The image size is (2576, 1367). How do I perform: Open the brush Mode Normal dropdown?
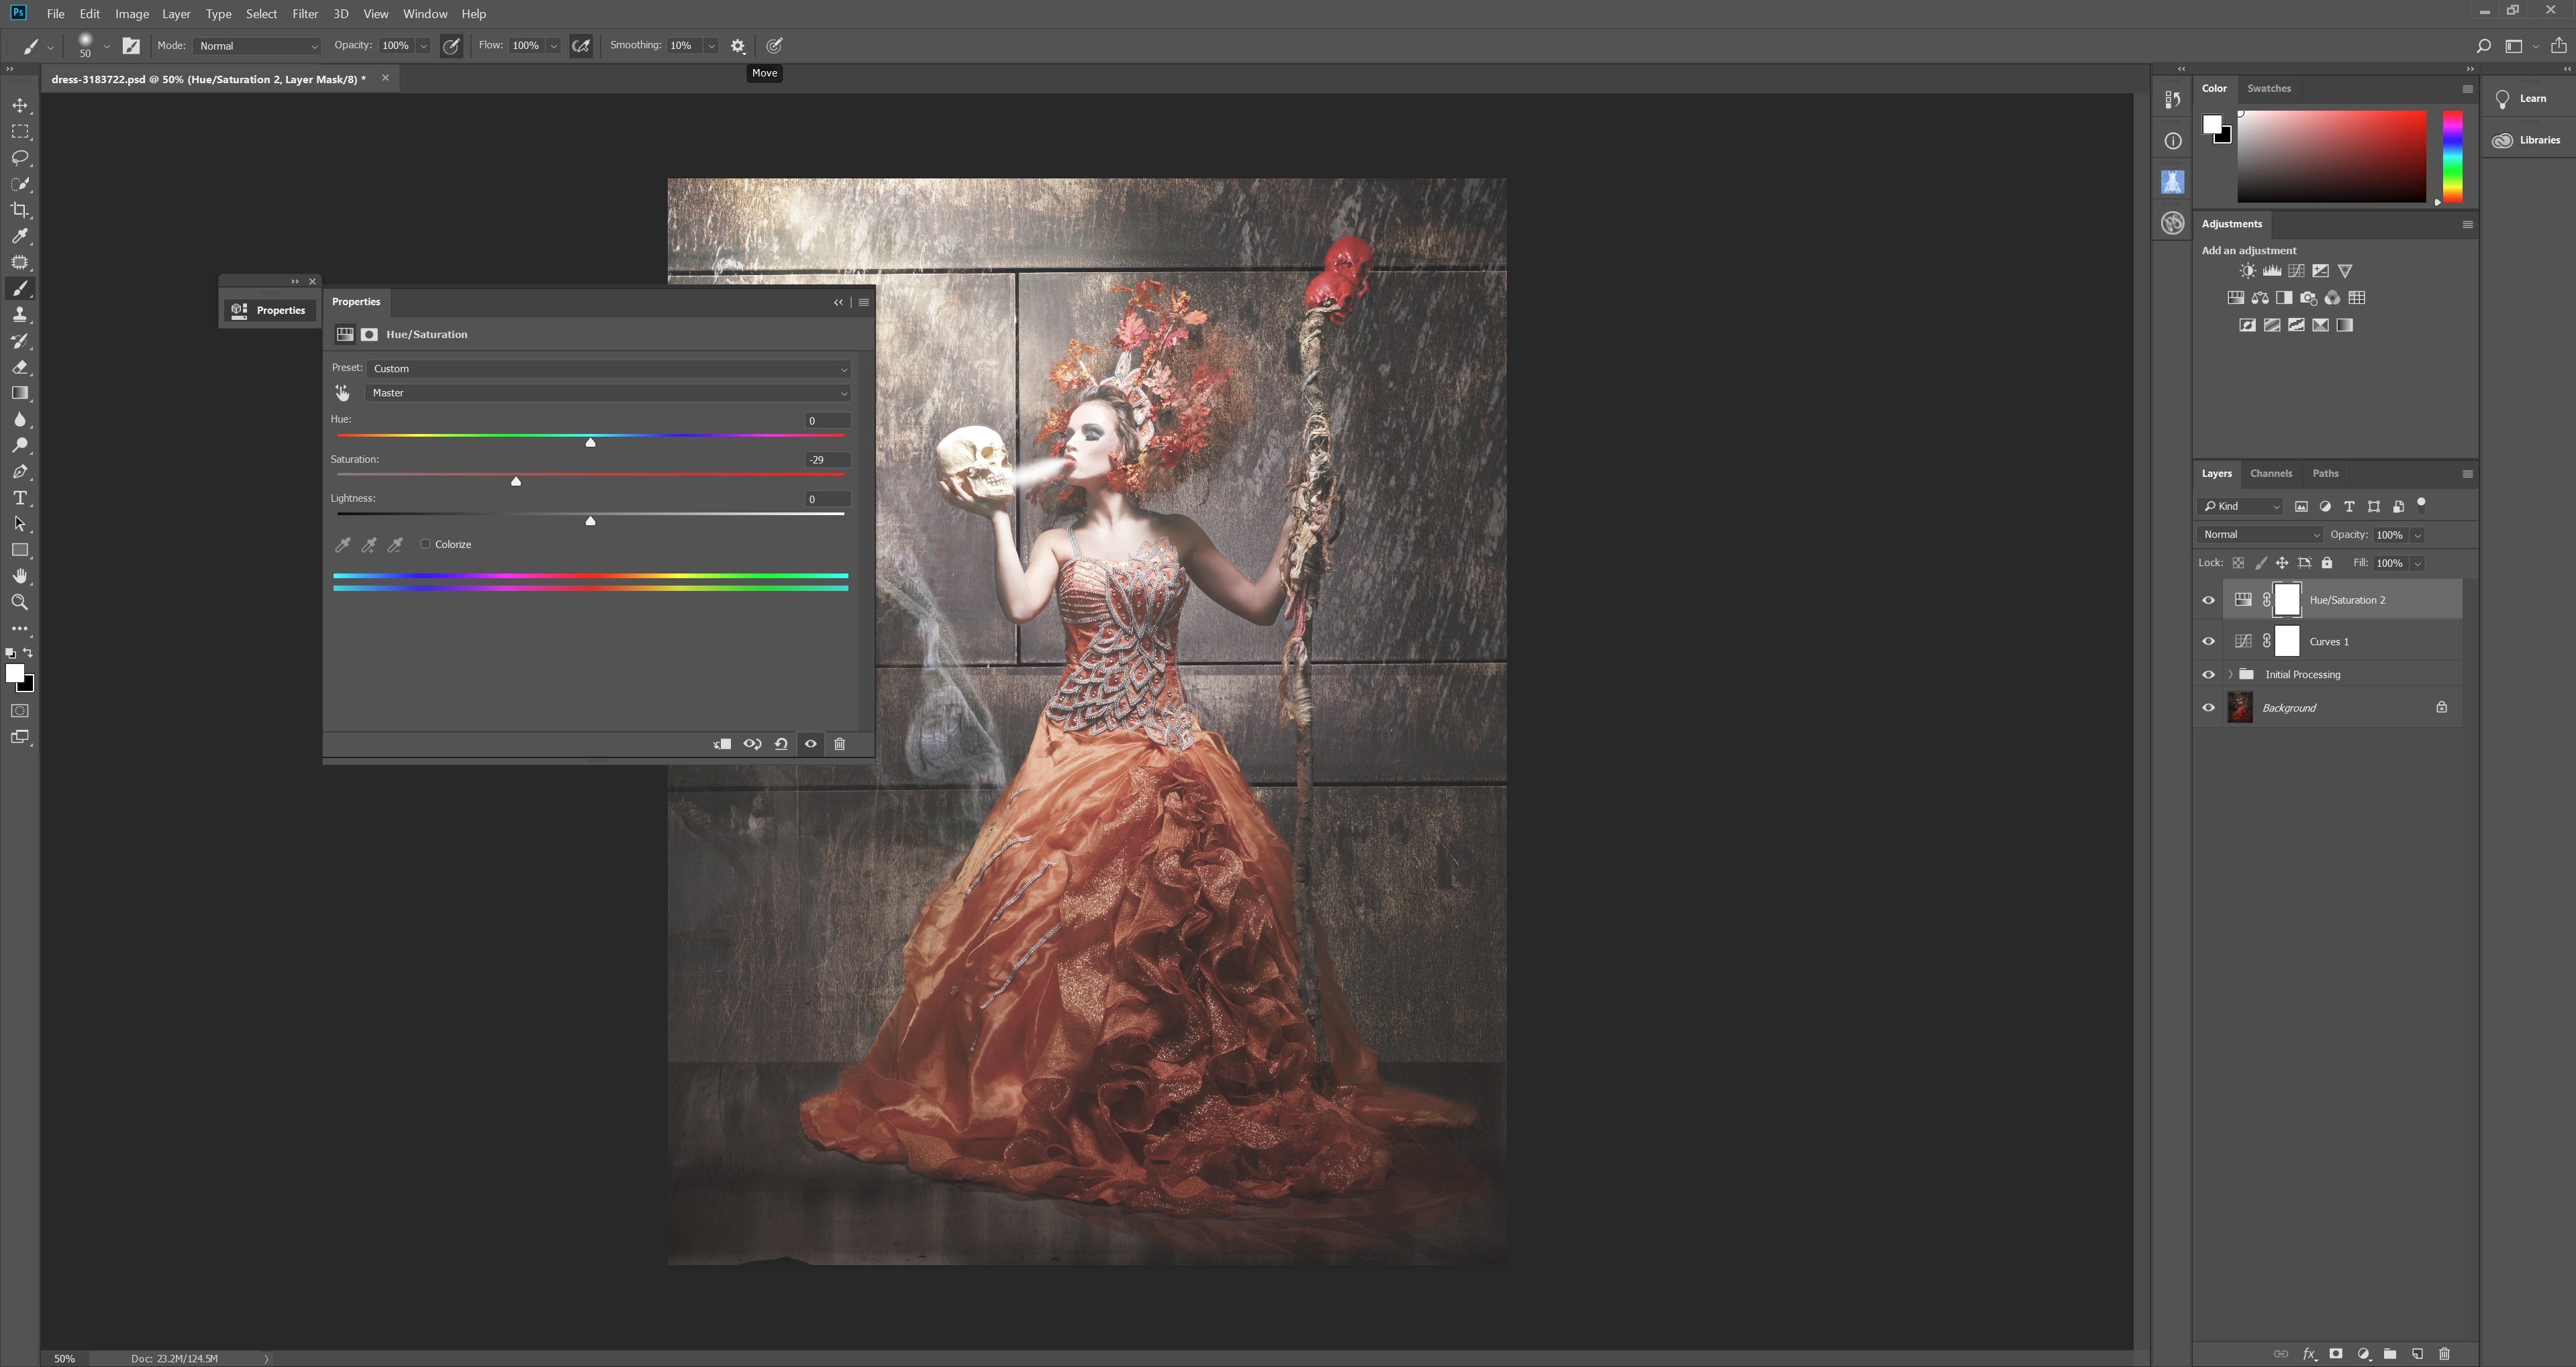pyautogui.click(x=258, y=46)
